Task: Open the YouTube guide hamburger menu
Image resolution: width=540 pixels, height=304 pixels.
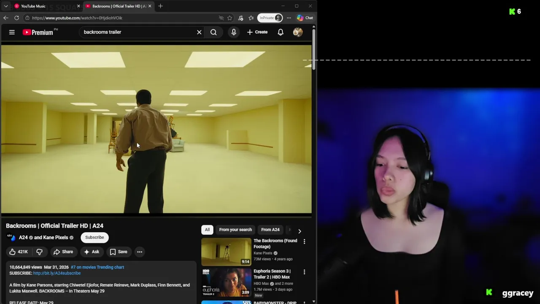Action: click(12, 32)
